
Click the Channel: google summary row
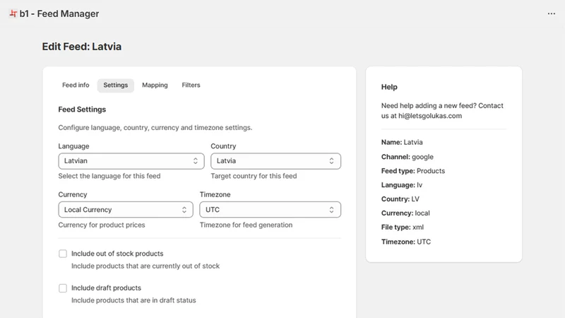point(408,157)
